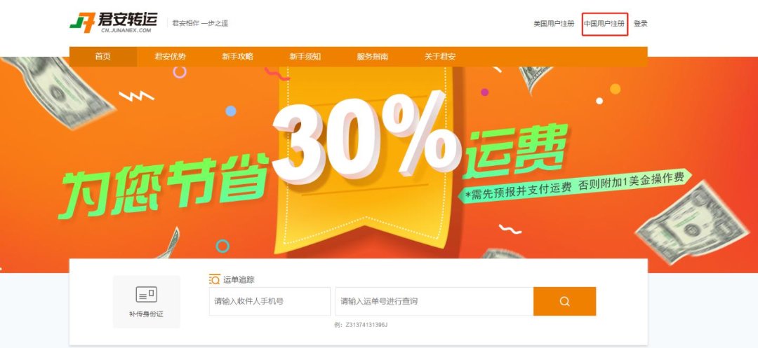The image size is (758, 348).
Task: Select 新手攻略 in navigation bar
Action: click(237, 57)
